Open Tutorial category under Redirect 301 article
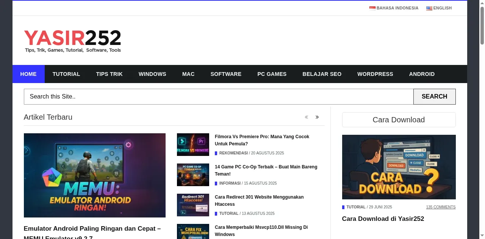Image resolution: width=485 pixels, height=239 pixels. [x=229, y=213]
